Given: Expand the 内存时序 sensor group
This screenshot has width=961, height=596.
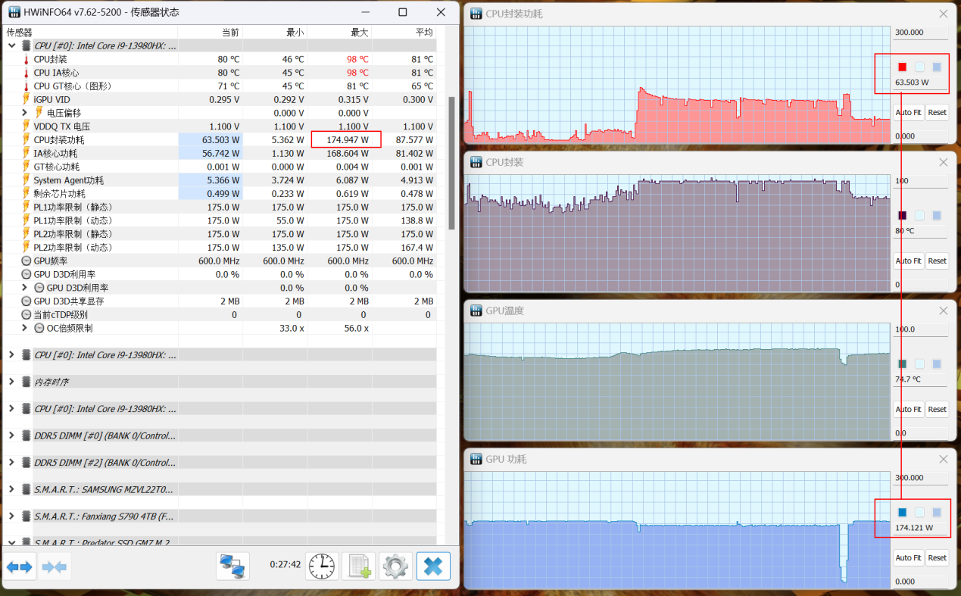Looking at the screenshot, I should [x=11, y=382].
